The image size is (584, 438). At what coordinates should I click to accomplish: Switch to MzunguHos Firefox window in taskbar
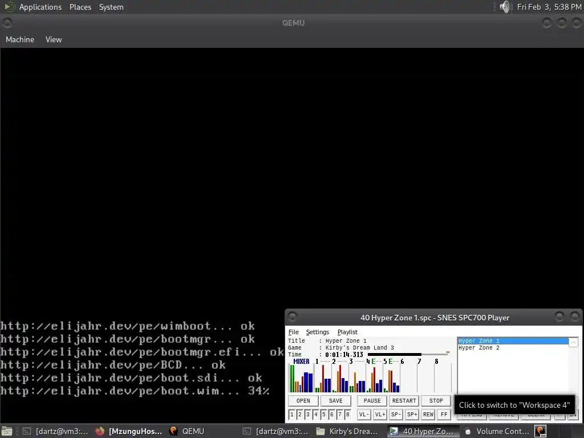129,431
